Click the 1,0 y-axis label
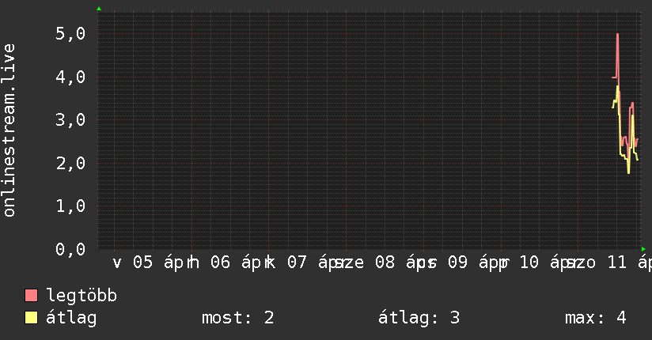652x340 pixels. 70,206
